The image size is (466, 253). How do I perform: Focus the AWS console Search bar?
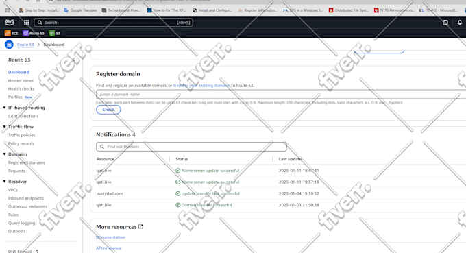click(x=114, y=23)
